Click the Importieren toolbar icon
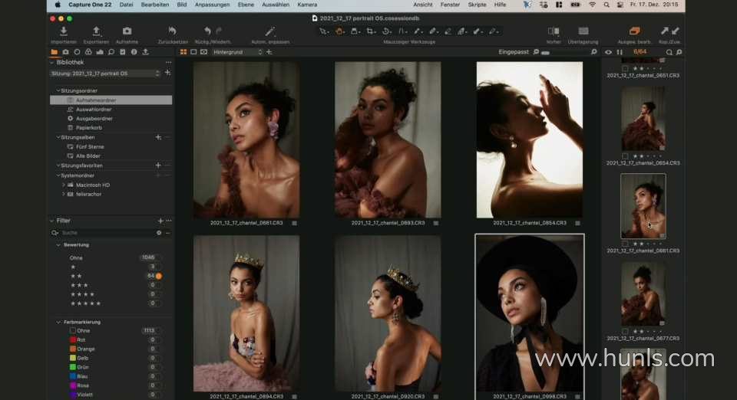The height and width of the screenshot is (400, 737). [x=64, y=31]
